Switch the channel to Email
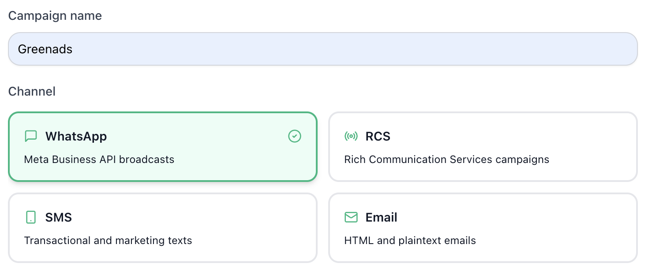This screenshot has height=274, width=652. 483,228
